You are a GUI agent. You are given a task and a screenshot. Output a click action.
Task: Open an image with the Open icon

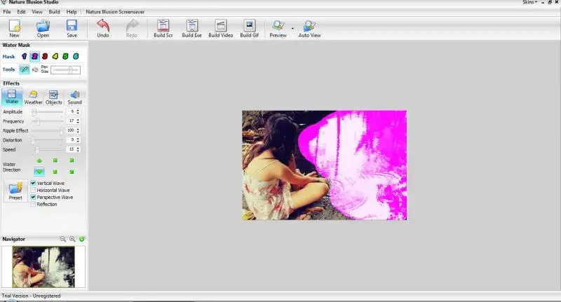pyautogui.click(x=43, y=28)
